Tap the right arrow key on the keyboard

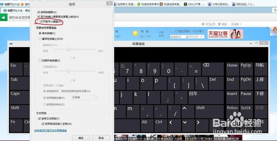click(x=202, y=126)
